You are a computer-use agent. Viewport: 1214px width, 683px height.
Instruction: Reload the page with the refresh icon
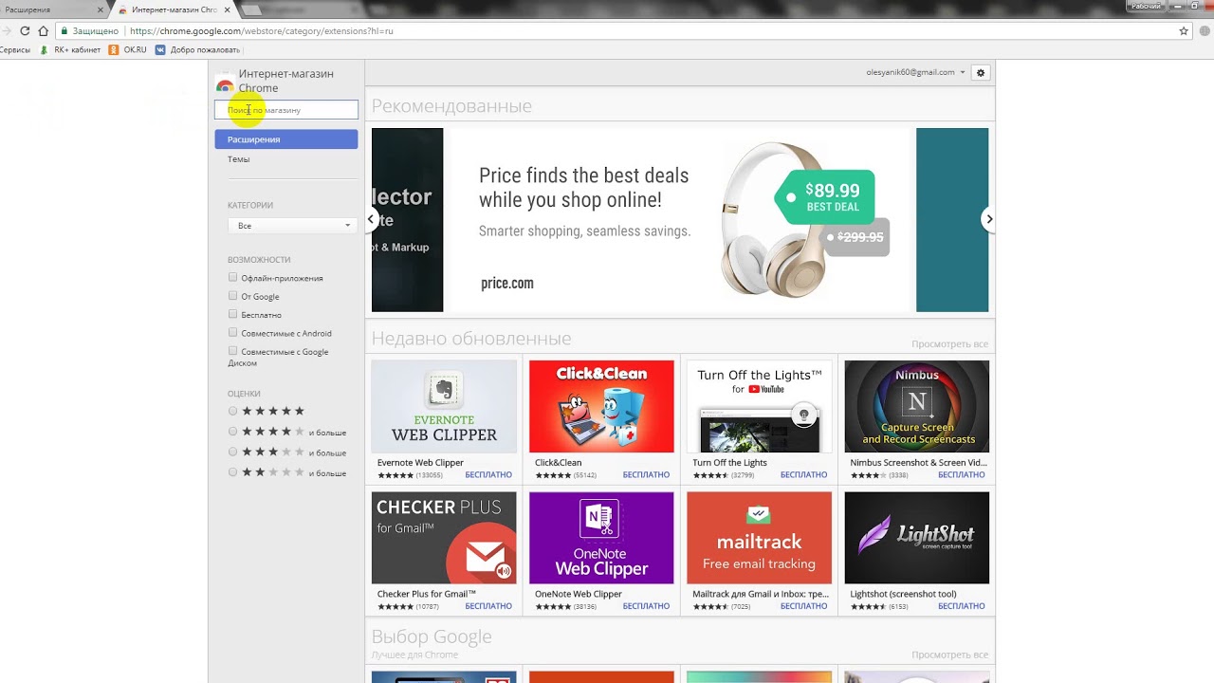tap(25, 30)
